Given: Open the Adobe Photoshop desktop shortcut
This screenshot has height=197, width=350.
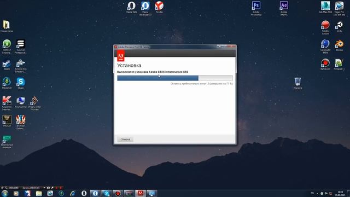Looking at the screenshot, I should (256, 8).
